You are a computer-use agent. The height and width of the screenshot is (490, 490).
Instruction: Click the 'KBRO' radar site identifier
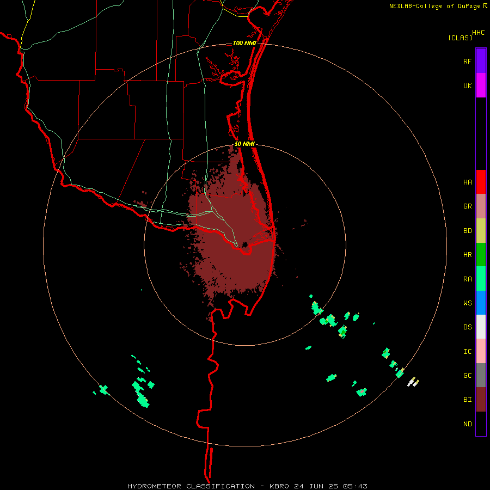coord(279,486)
